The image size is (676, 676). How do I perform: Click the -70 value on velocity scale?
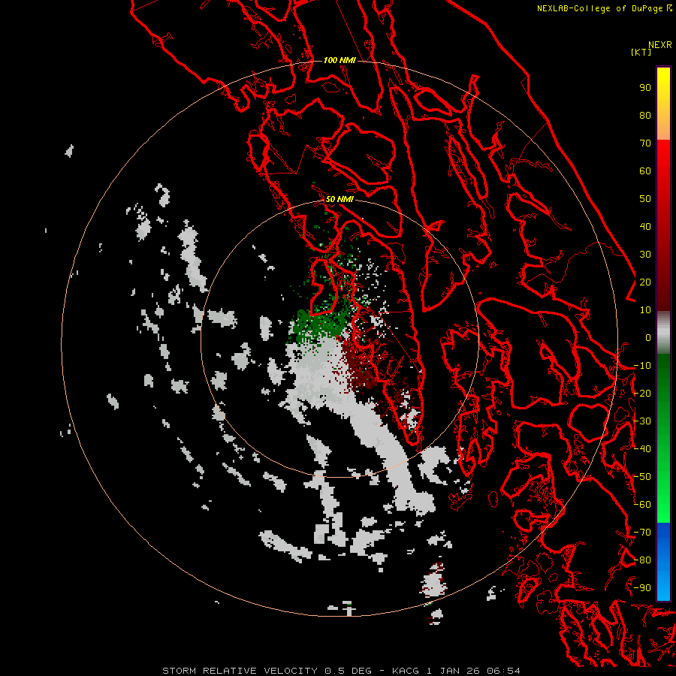pyautogui.click(x=642, y=533)
